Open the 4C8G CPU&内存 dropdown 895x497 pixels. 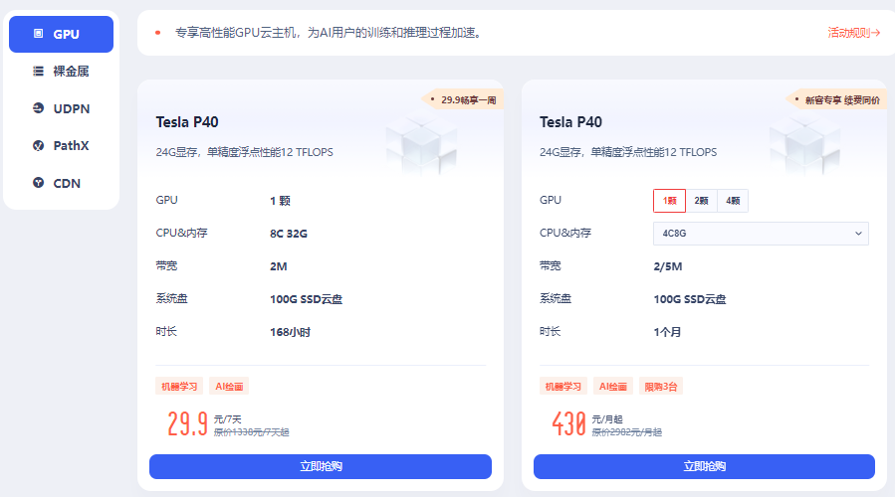pos(761,234)
